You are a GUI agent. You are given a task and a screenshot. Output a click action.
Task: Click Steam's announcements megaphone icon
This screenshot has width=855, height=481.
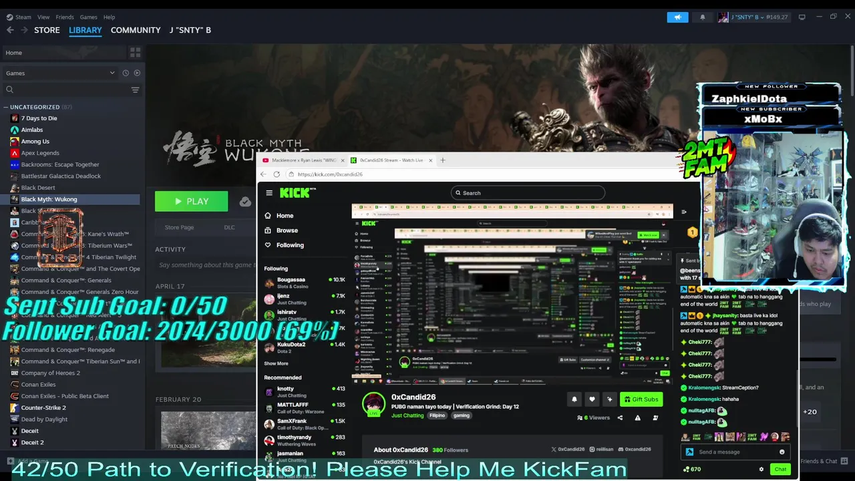coord(677,17)
